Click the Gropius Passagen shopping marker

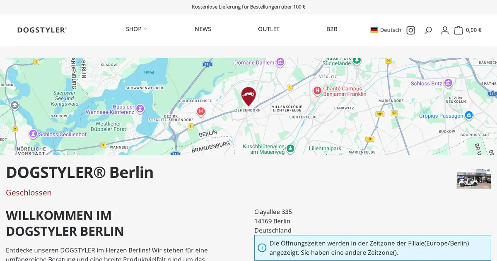(x=469, y=115)
